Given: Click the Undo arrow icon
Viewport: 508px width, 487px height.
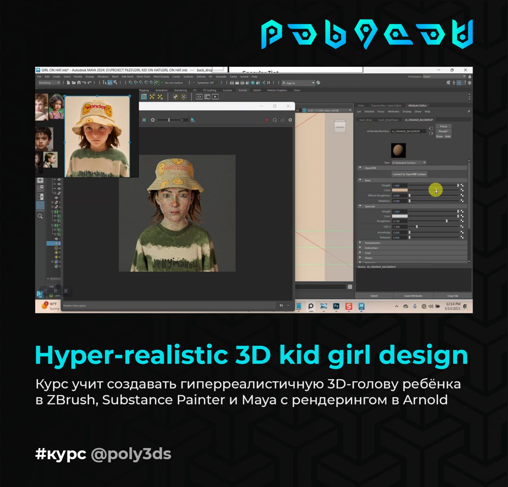Looking at the screenshot, I should [x=84, y=83].
